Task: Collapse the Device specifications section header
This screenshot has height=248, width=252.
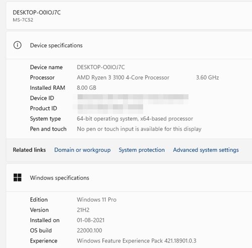Action: [x=129, y=45]
